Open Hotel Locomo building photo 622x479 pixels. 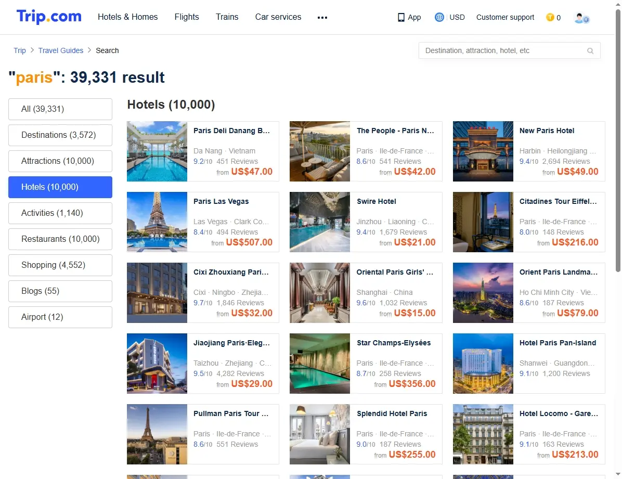(483, 434)
